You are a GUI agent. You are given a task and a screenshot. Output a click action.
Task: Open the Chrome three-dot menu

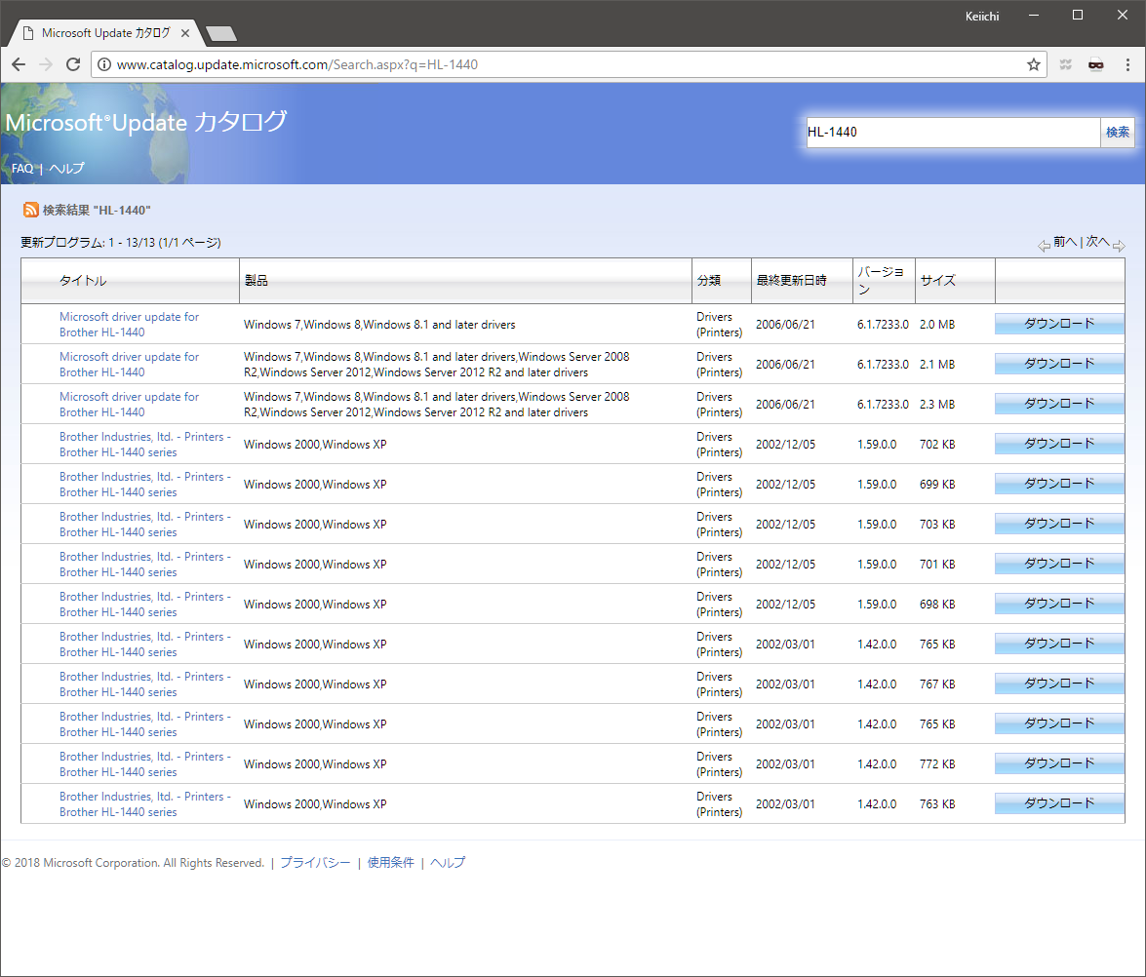1127,64
